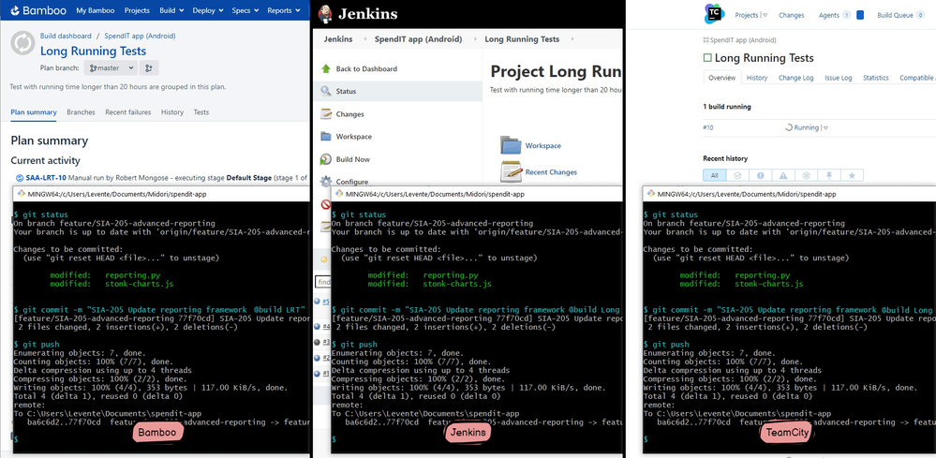Click the grey plan status icon in Bamboo

pyautogui.click(x=22, y=43)
